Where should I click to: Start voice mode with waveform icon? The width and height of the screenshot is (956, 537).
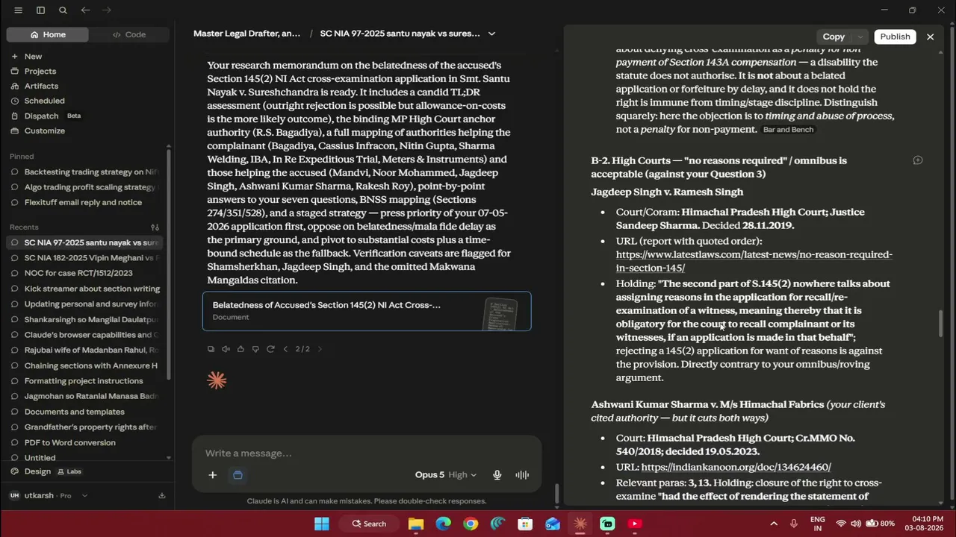coord(522,475)
